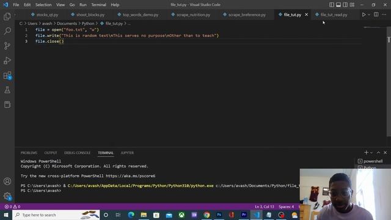Open the Accounts profile icon

(7, 182)
